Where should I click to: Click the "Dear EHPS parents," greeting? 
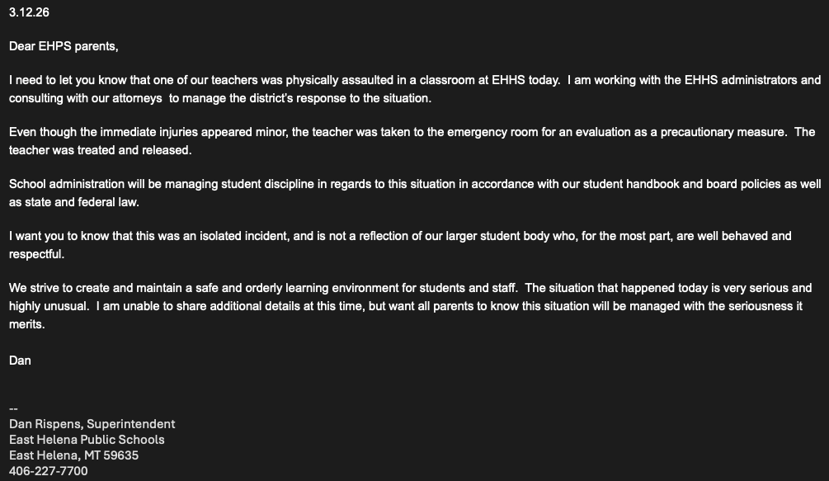64,46
